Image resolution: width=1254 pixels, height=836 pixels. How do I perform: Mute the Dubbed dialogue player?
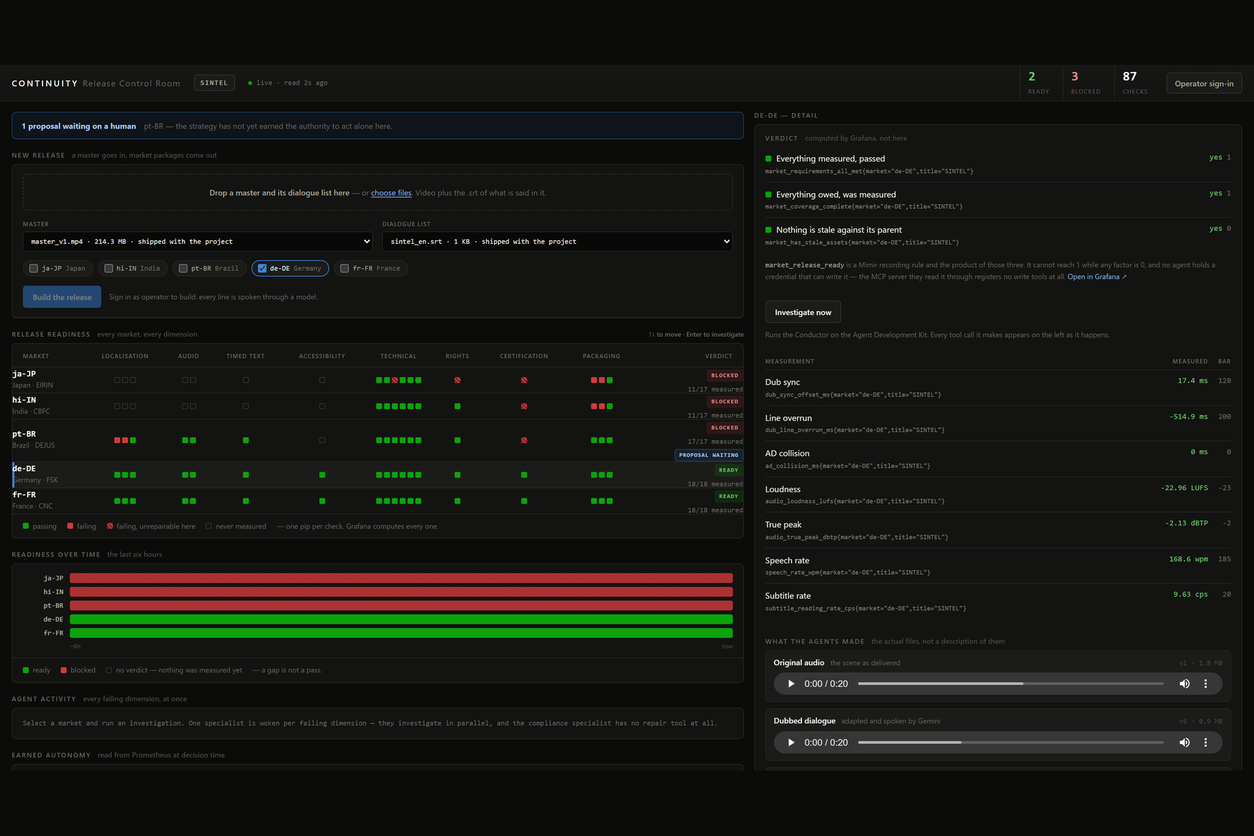1184,743
